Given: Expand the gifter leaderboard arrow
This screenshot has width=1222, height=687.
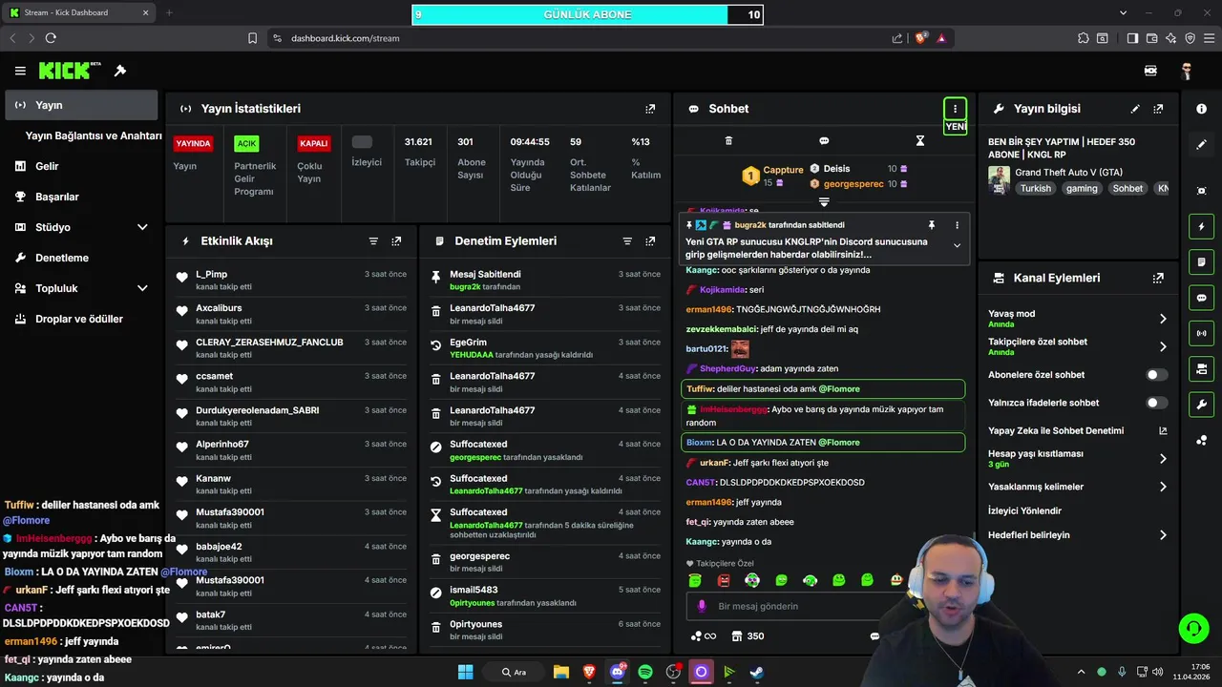Looking at the screenshot, I should tap(824, 202).
